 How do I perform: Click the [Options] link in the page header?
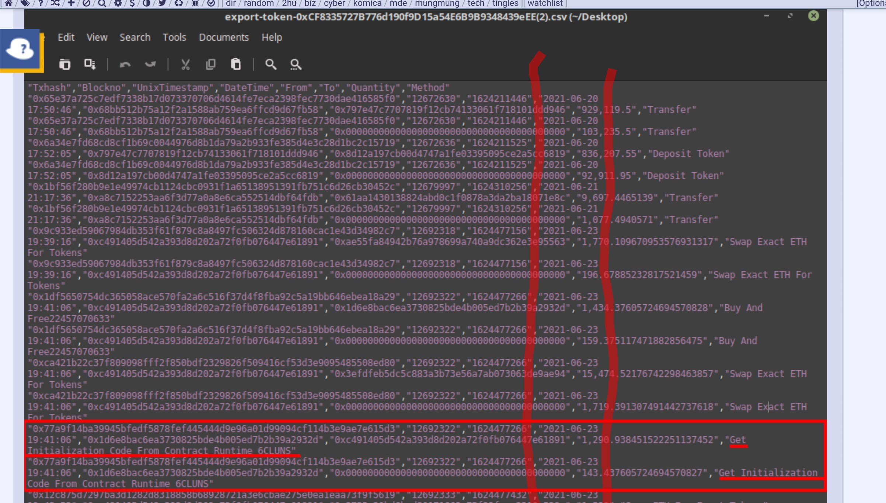[x=871, y=3]
